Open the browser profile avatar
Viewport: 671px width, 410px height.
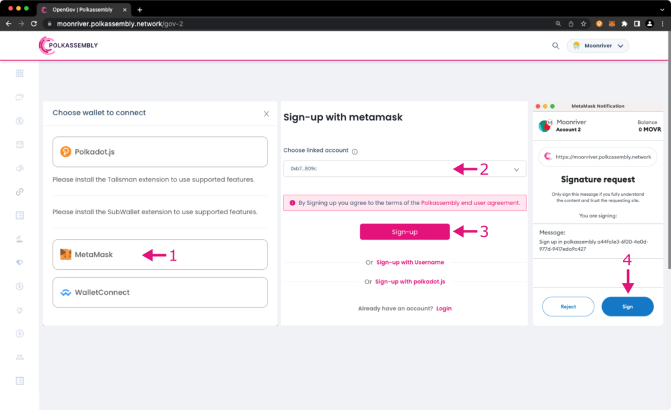click(649, 24)
